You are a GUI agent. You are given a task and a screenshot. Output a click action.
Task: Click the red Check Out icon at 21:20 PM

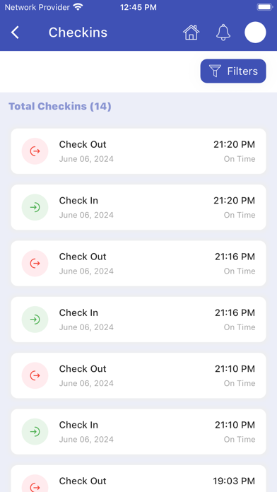click(35, 151)
